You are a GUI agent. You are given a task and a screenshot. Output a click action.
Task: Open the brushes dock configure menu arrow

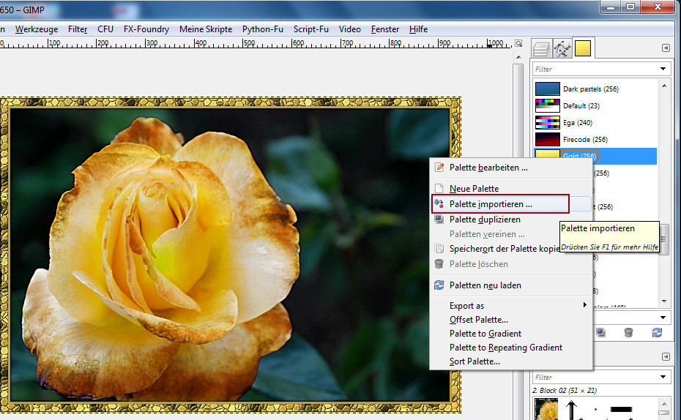click(x=666, y=357)
